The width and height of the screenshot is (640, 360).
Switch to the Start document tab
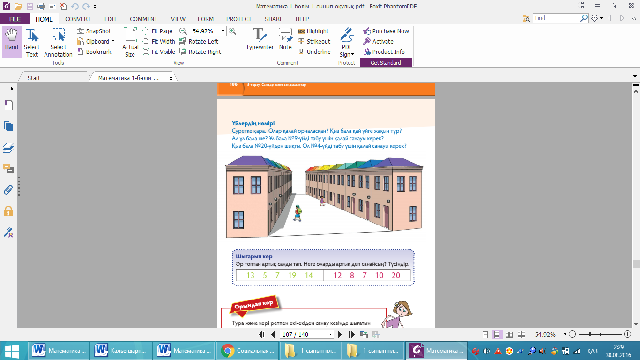click(x=34, y=78)
